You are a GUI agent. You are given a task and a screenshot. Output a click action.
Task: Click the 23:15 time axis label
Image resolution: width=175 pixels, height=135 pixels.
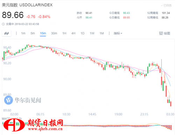coord(144,114)
